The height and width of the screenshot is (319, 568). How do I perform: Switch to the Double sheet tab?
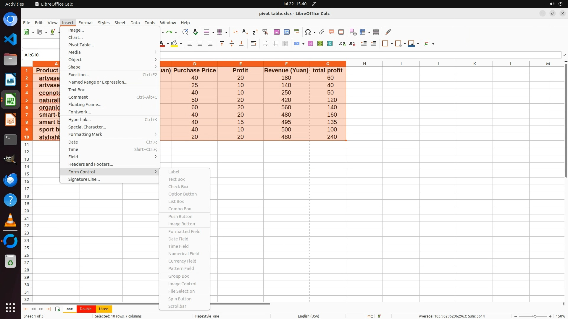point(86,309)
